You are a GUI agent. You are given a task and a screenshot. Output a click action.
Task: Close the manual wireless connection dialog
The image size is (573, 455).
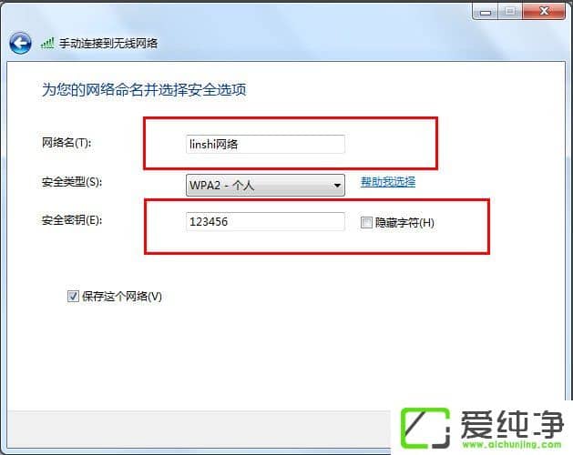click(x=544, y=11)
